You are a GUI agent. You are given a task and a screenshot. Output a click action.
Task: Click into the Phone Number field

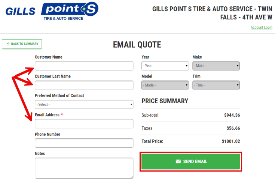[x=84, y=143]
